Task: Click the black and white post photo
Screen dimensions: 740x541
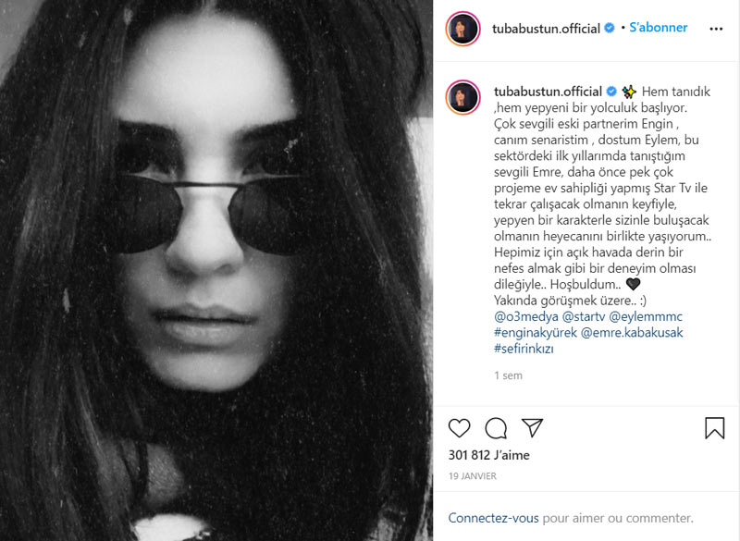Action: coord(216,270)
